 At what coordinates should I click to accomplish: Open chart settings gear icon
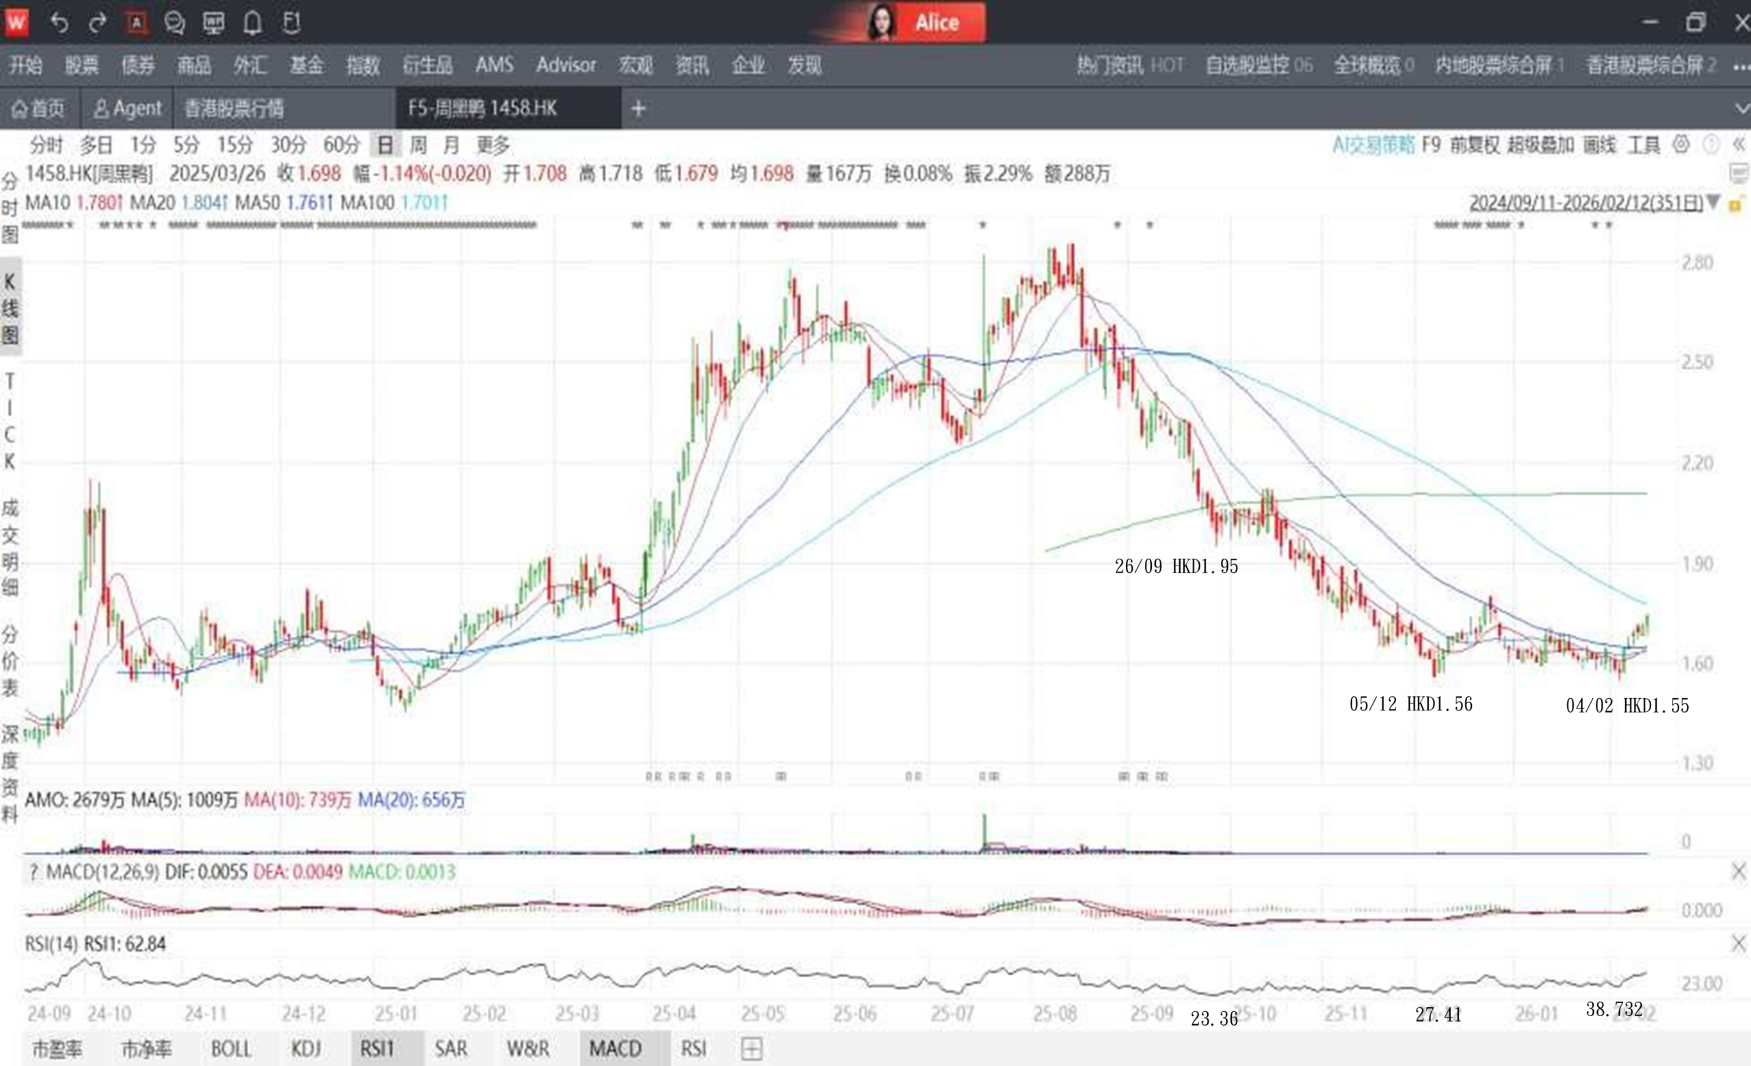[x=1680, y=145]
